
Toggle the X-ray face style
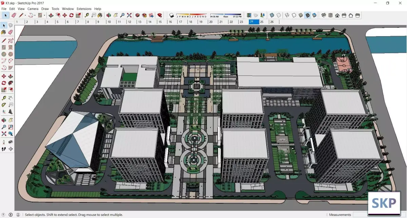[x=272, y=15]
